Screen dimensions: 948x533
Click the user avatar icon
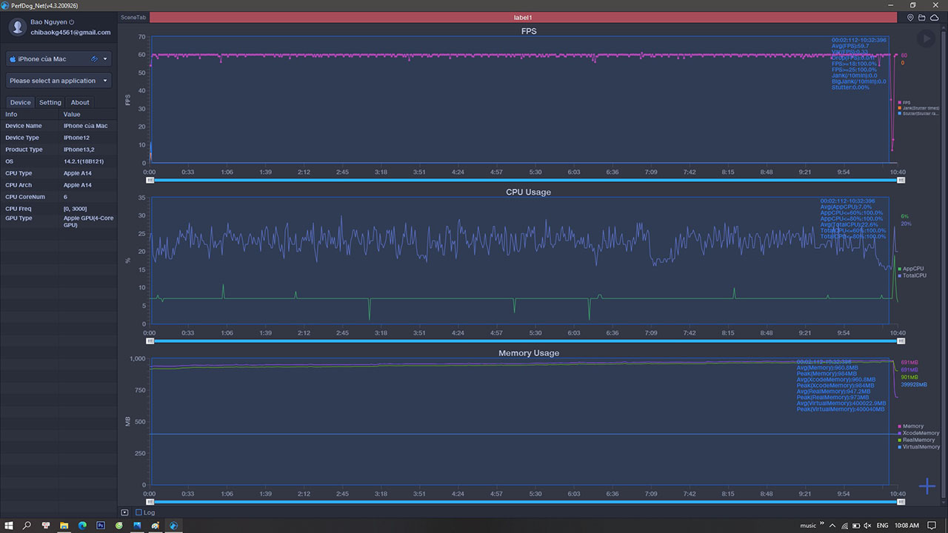tap(16, 27)
